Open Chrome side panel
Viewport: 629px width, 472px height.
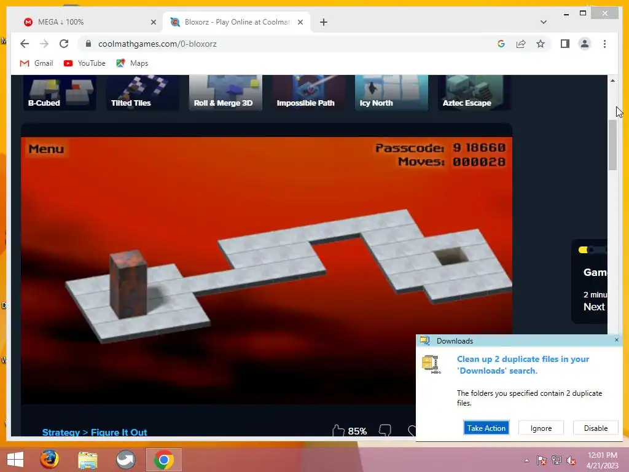(565, 44)
